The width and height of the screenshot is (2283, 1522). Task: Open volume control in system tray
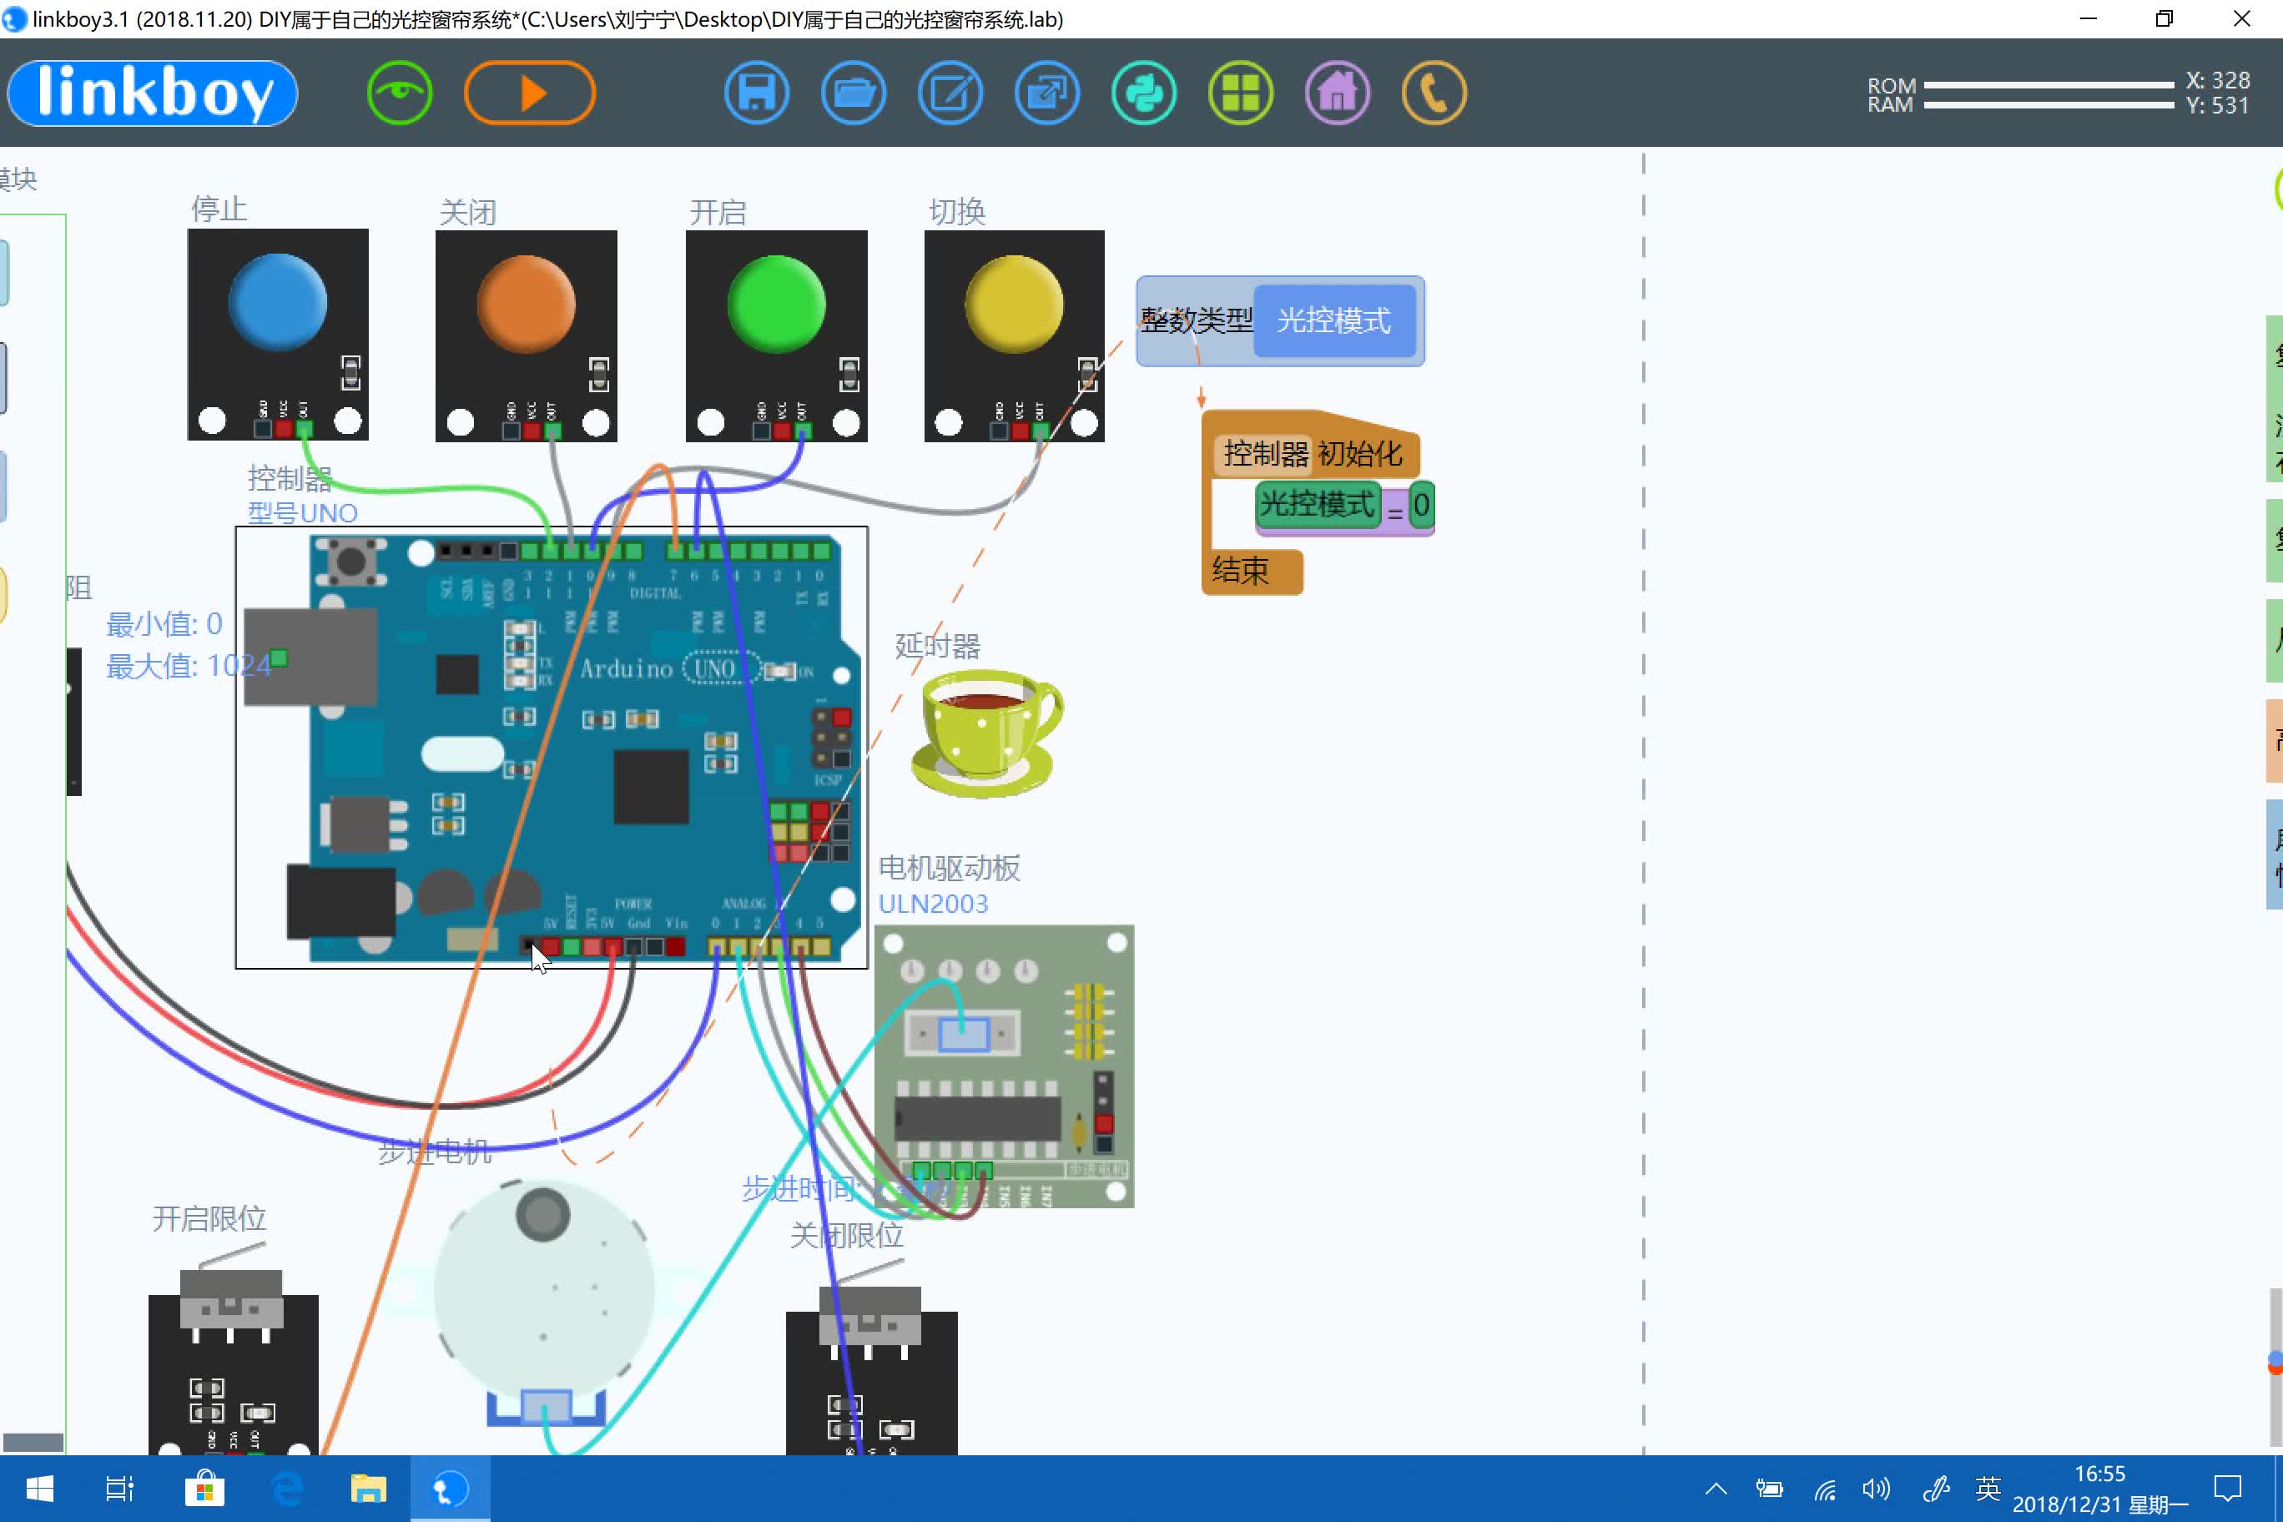coord(1877,1488)
